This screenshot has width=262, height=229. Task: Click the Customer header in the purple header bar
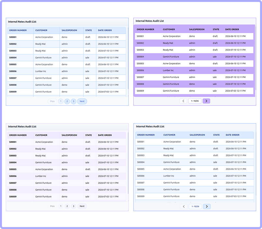[x=169, y=29]
